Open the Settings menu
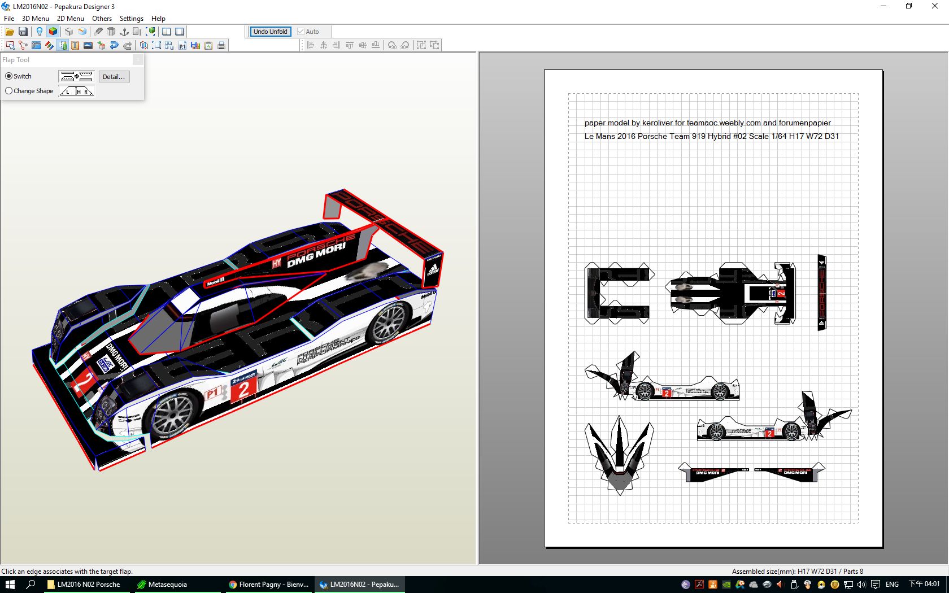Viewport: 949px width, 593px height. click(131, 19)
